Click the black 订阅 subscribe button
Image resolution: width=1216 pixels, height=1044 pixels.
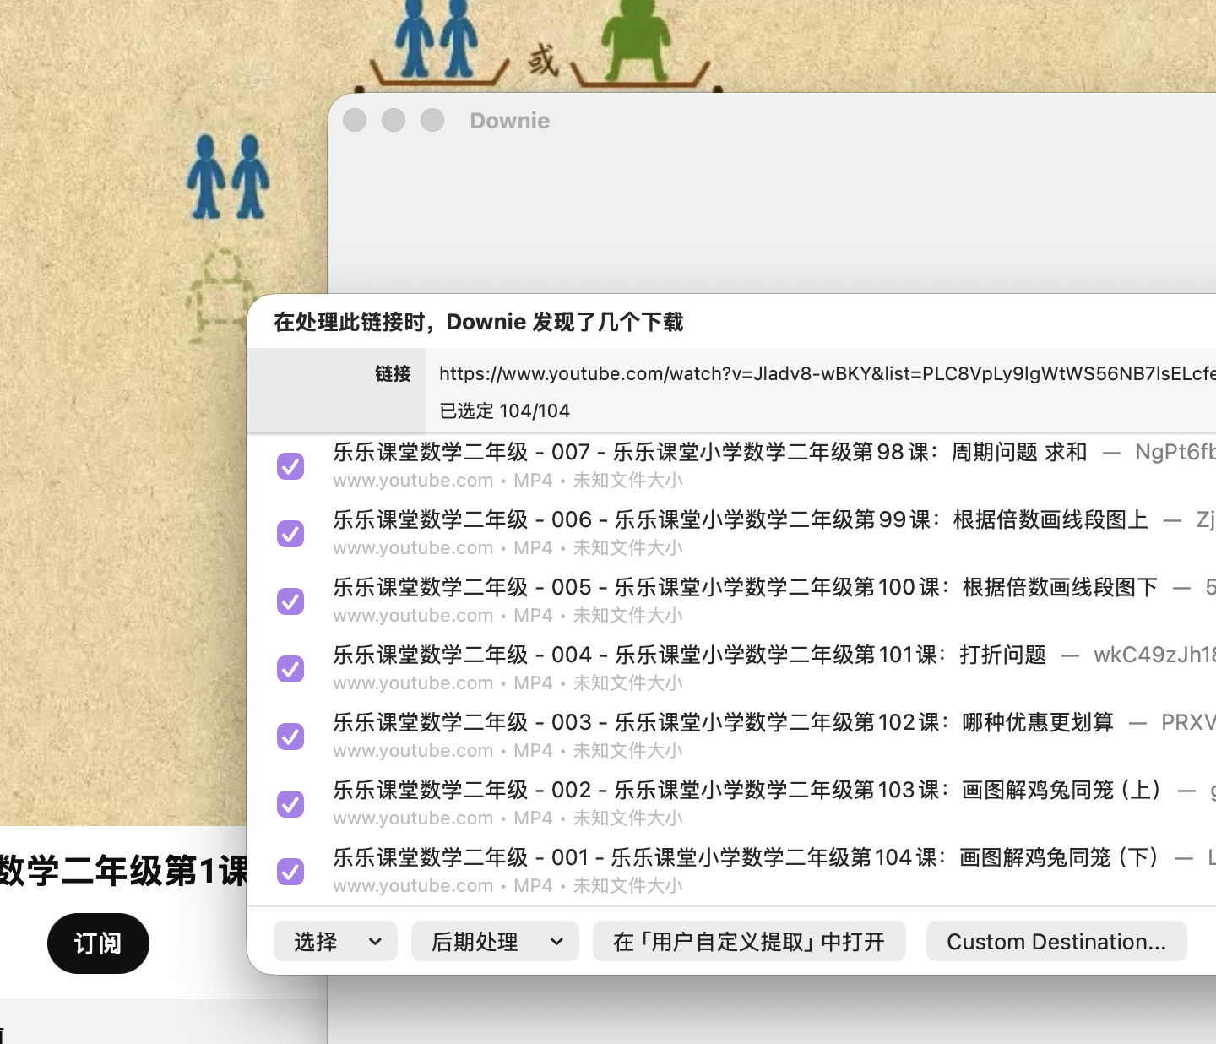pyautogui.click(x=98, y=943)
